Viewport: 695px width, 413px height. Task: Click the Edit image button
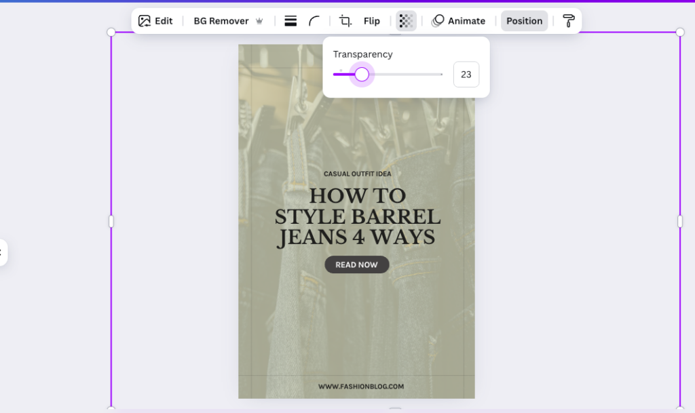pos(155,21)
